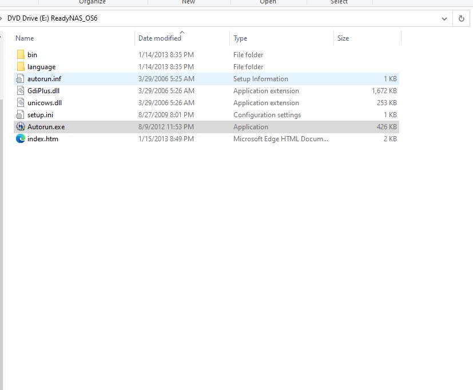The width and height of the screenshot is (473, 390).
Task: Click the autorun.inf setup information icon
Action: coord(20,78)
